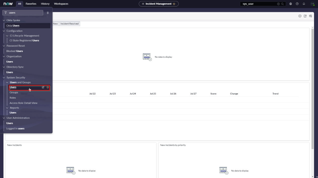Viewport: 318px width, 178px height.
Task: Open dashboard settings sliders icon
Action: [x=310, y=16]
